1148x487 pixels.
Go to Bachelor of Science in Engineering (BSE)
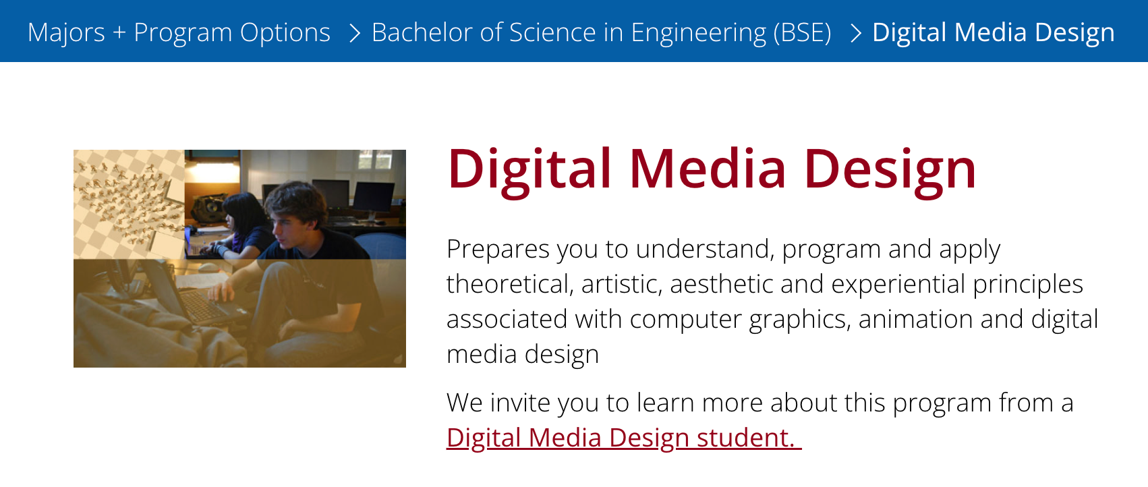click(601, 32)
